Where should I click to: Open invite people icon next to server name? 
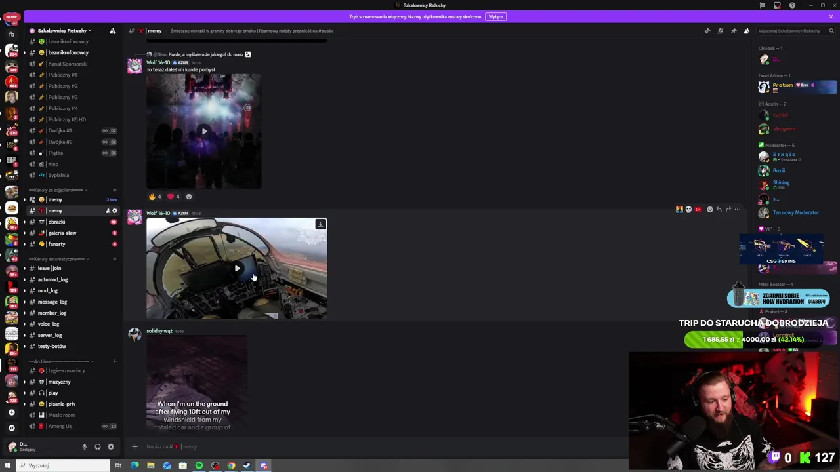[x=112, y=31]
